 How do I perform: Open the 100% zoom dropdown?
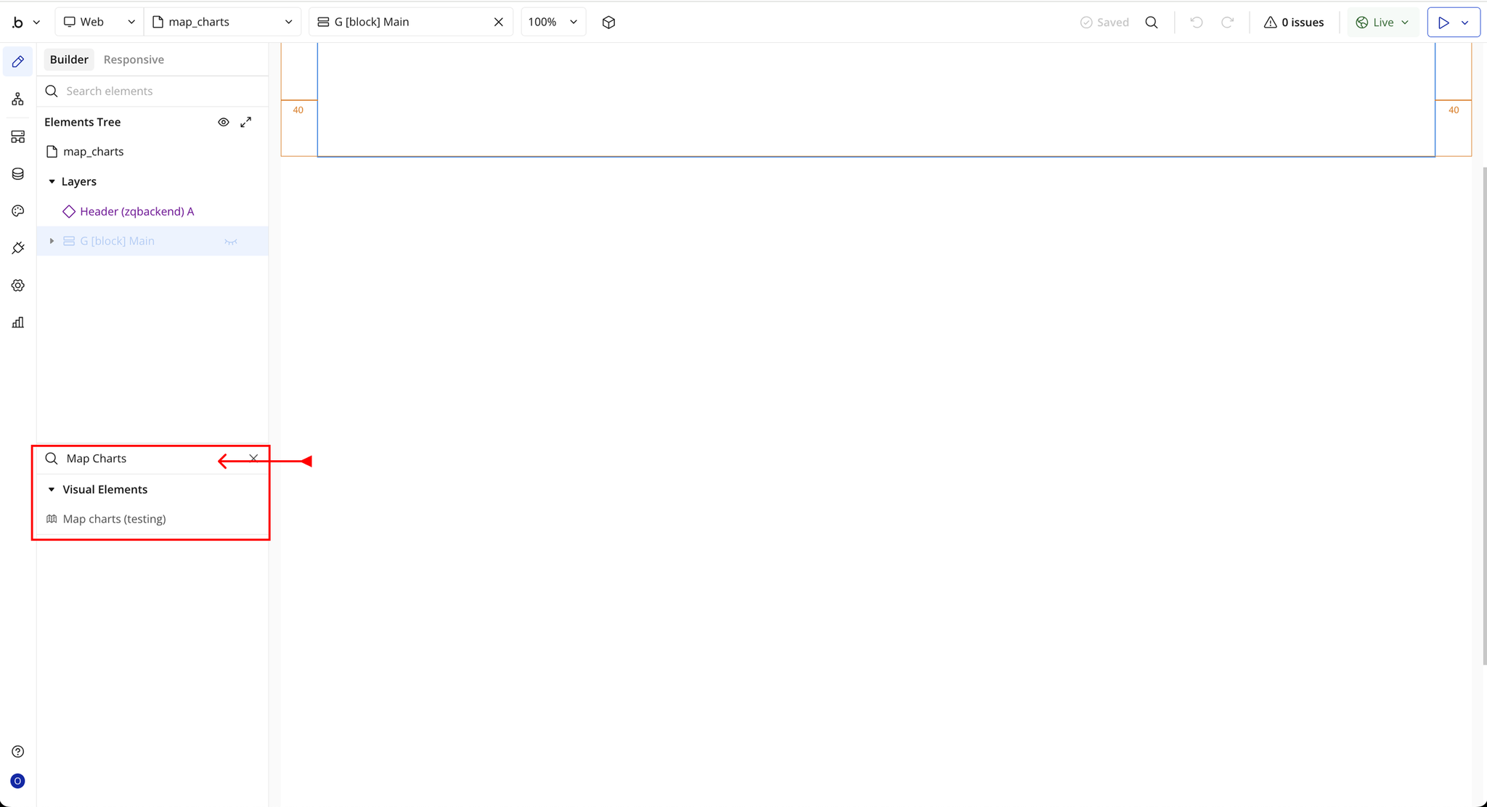553,22
